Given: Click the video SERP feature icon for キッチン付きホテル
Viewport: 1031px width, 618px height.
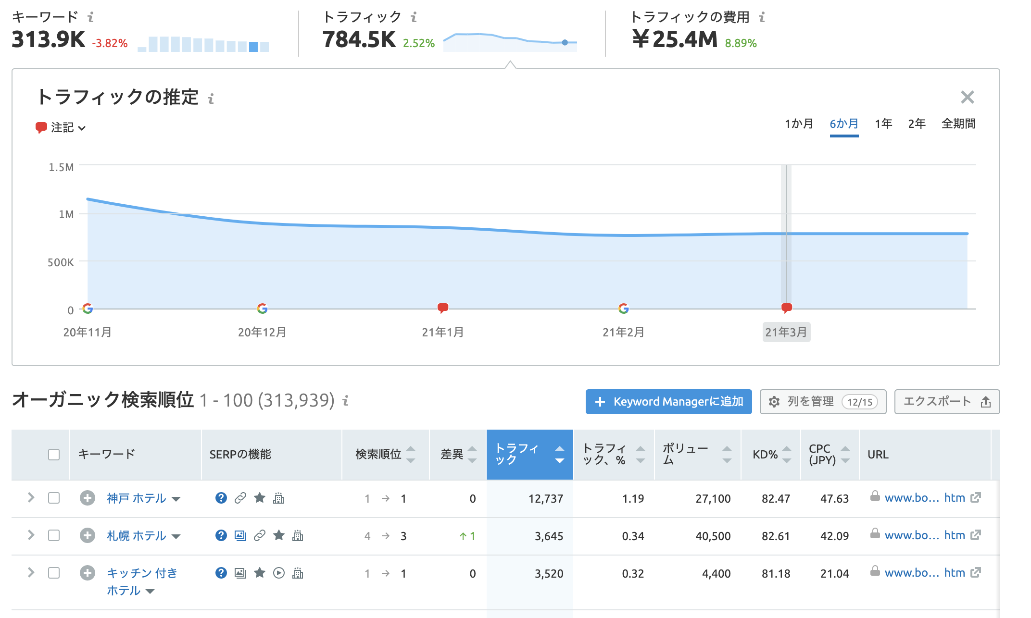Looking at the screenshot, I should pos(279,573).
